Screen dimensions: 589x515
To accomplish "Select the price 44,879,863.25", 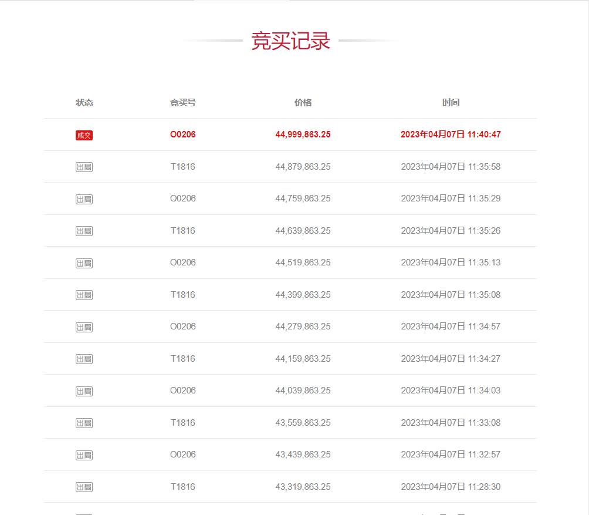I will tap(303, 167).
